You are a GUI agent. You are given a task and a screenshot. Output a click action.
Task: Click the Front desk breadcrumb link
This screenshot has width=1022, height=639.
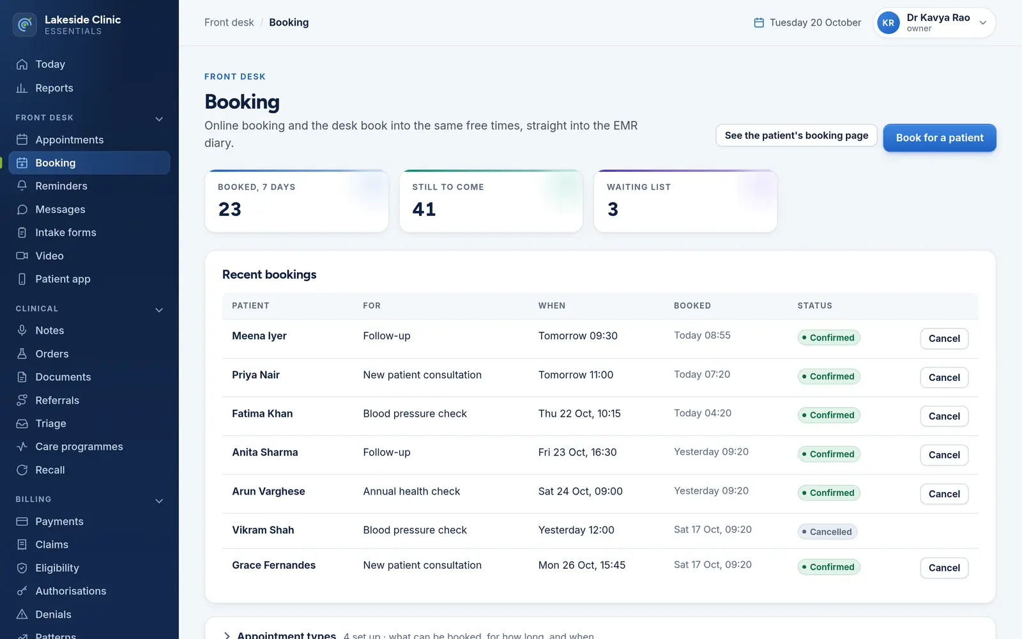229,22
